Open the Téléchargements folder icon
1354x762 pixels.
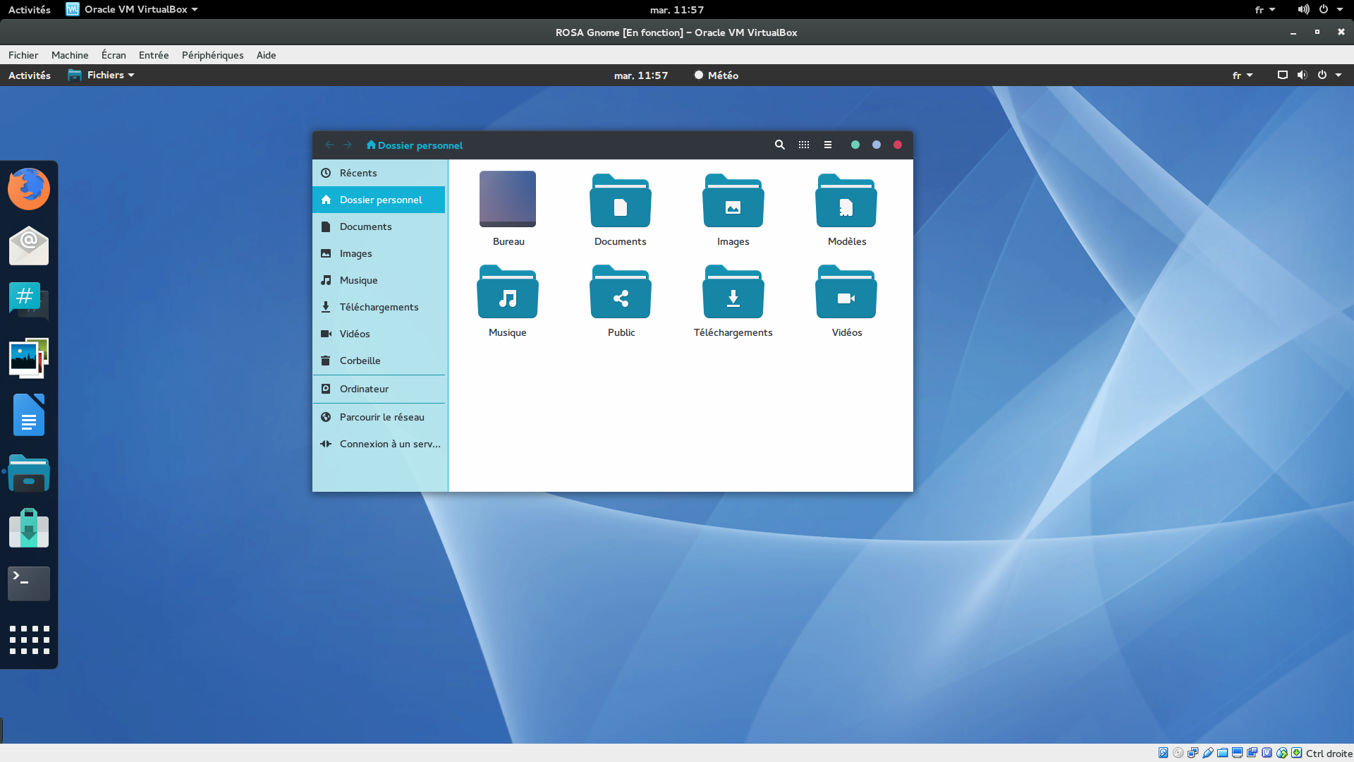pyautogui.click(x=733, y=294)
